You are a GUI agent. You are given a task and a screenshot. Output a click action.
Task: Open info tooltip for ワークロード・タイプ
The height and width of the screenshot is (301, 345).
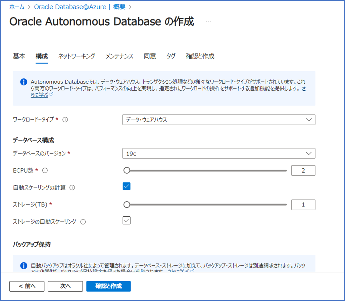pyautogui.click(x=65, y=120)
